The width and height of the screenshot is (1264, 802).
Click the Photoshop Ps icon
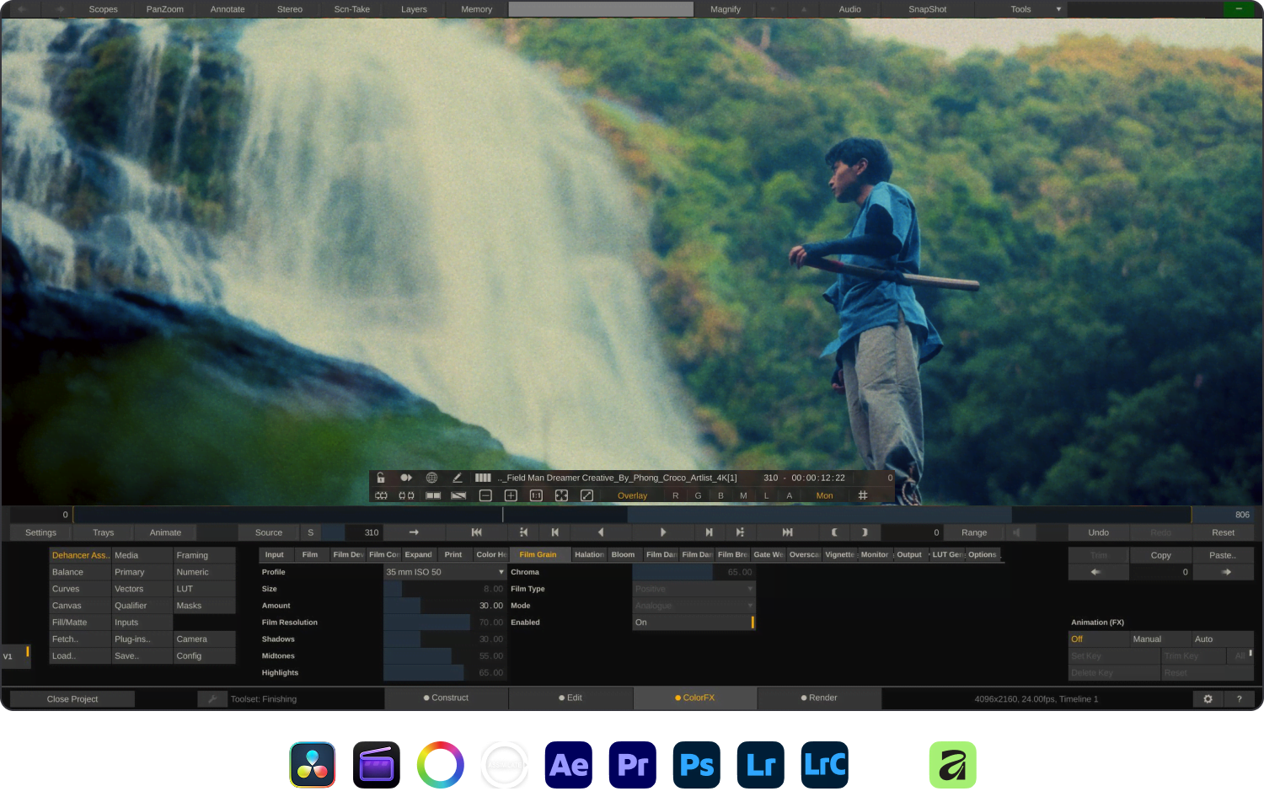697,765
